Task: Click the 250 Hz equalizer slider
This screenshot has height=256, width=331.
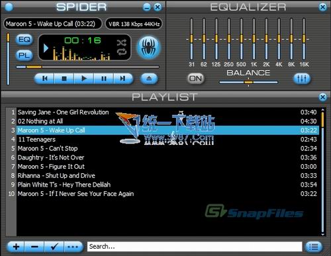Action: [229, 39]
